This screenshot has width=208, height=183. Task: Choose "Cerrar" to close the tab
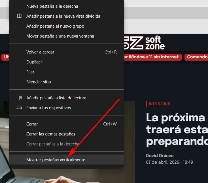pyautogui.click(x=67, y=124)
